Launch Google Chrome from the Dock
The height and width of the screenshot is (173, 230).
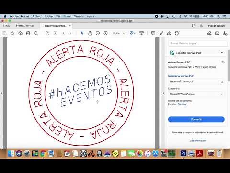pyautogui.click(x=43, y=153)
